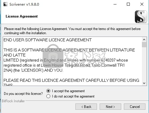Click the BitRock Installer label
The width and height of the screenshot is (149, 113).
13,101
